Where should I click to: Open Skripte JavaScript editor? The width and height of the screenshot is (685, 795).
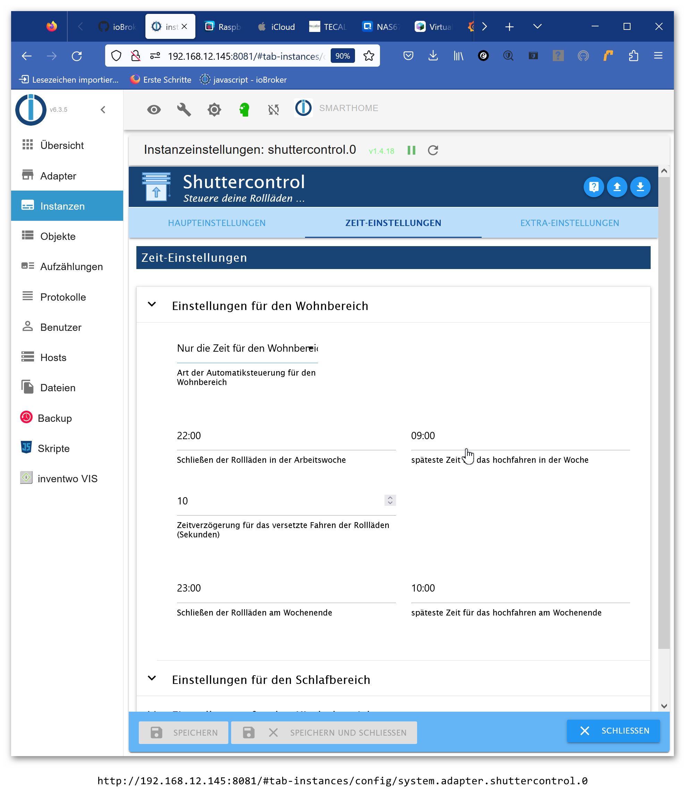pyautogui.click(x=67, y=448)
